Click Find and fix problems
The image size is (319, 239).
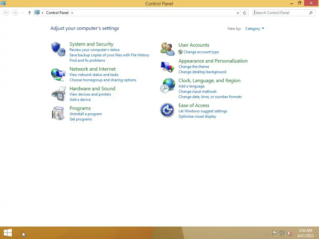click(x=87, y=60)
